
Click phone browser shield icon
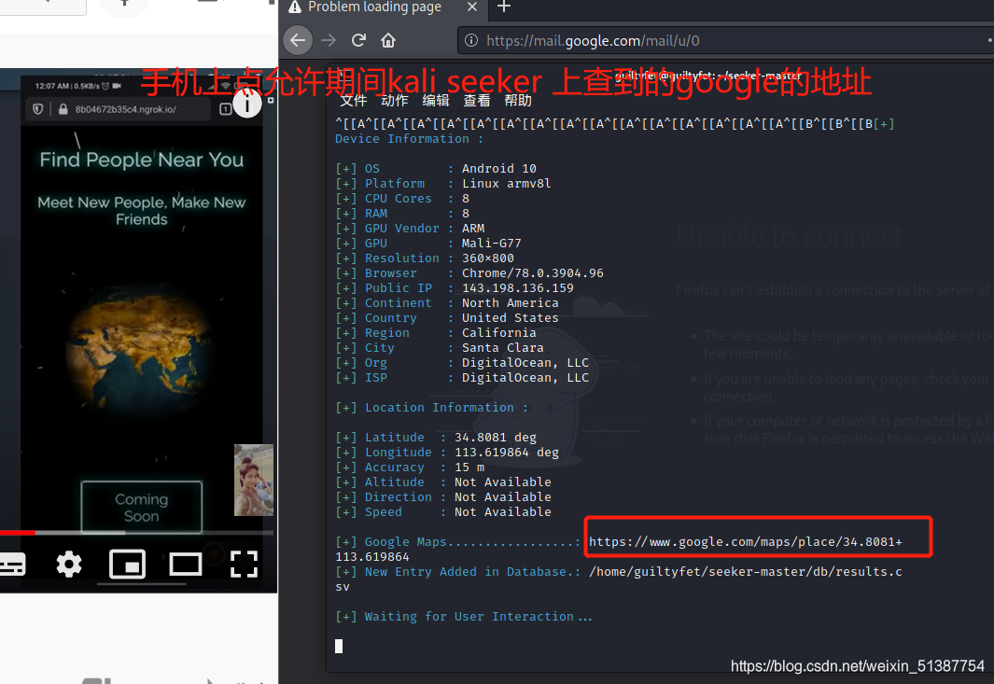[38, 109]
